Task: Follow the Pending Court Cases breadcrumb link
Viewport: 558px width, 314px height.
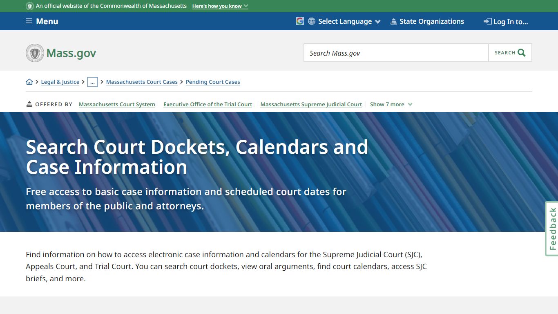Action: coord(213,82)
